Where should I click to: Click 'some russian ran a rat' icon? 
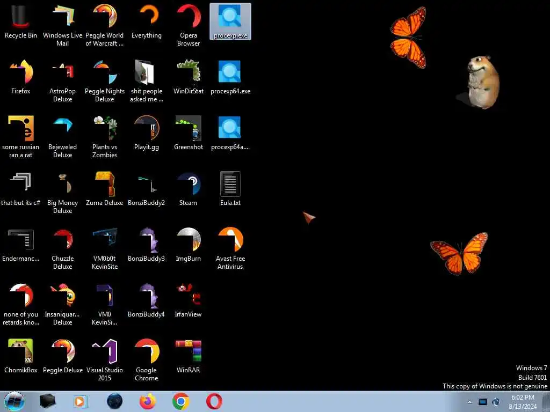pos(21,137)
